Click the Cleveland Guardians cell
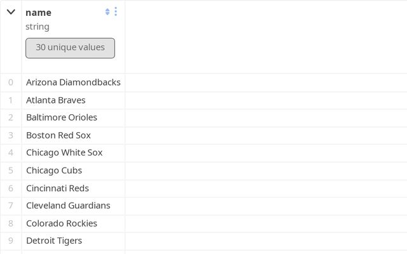407x254 pixels. click(x=68, y=205)
